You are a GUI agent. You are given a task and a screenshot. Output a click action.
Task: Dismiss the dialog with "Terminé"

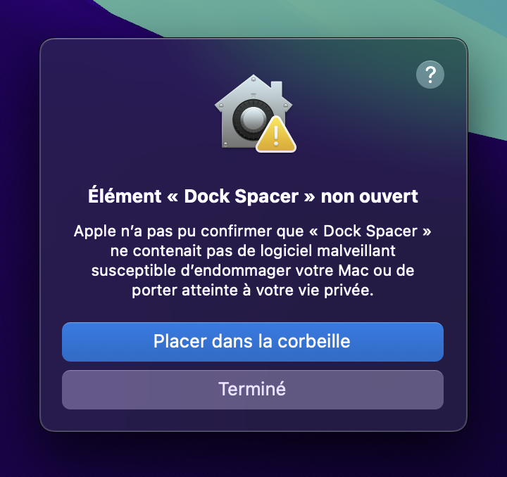click(x=252, y=389)
